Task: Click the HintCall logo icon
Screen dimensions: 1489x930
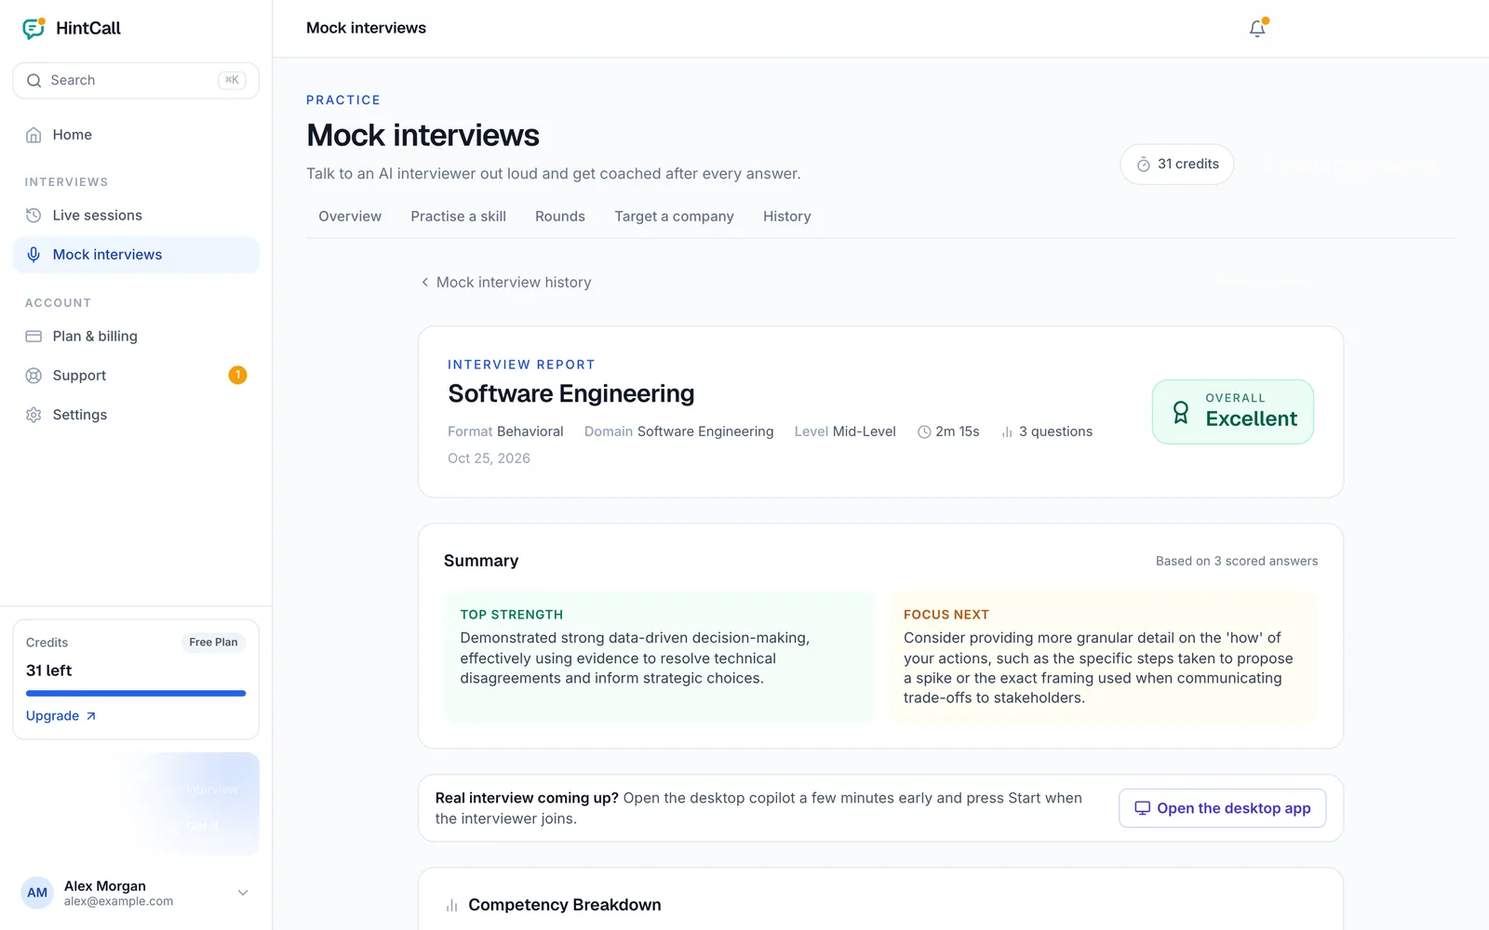Action: point(34,29)
